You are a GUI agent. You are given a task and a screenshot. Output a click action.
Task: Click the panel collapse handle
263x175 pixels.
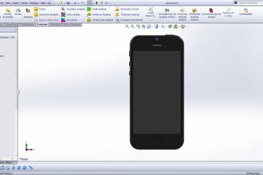(18, 92)
